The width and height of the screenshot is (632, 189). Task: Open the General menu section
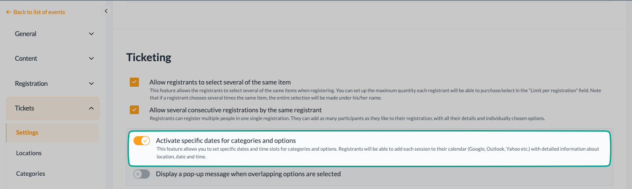[53, 34]
